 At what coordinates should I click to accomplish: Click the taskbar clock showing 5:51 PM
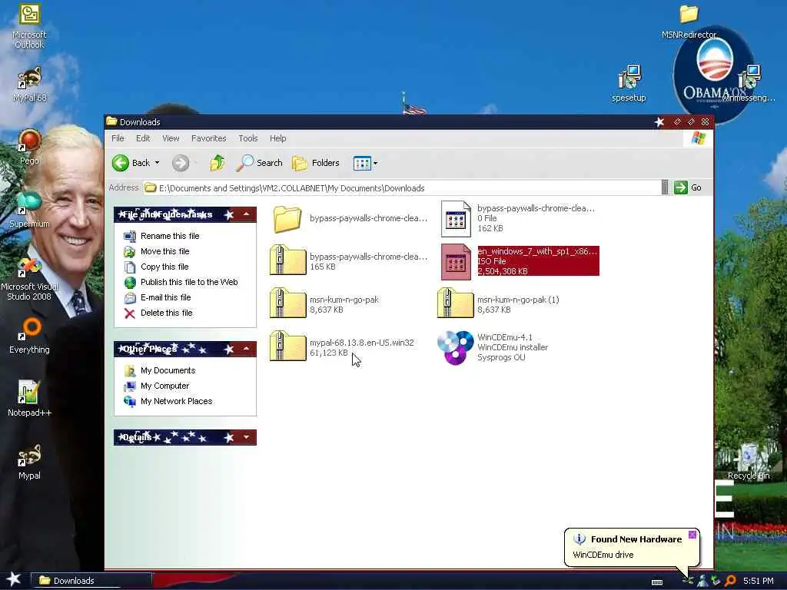click(759, 581)
